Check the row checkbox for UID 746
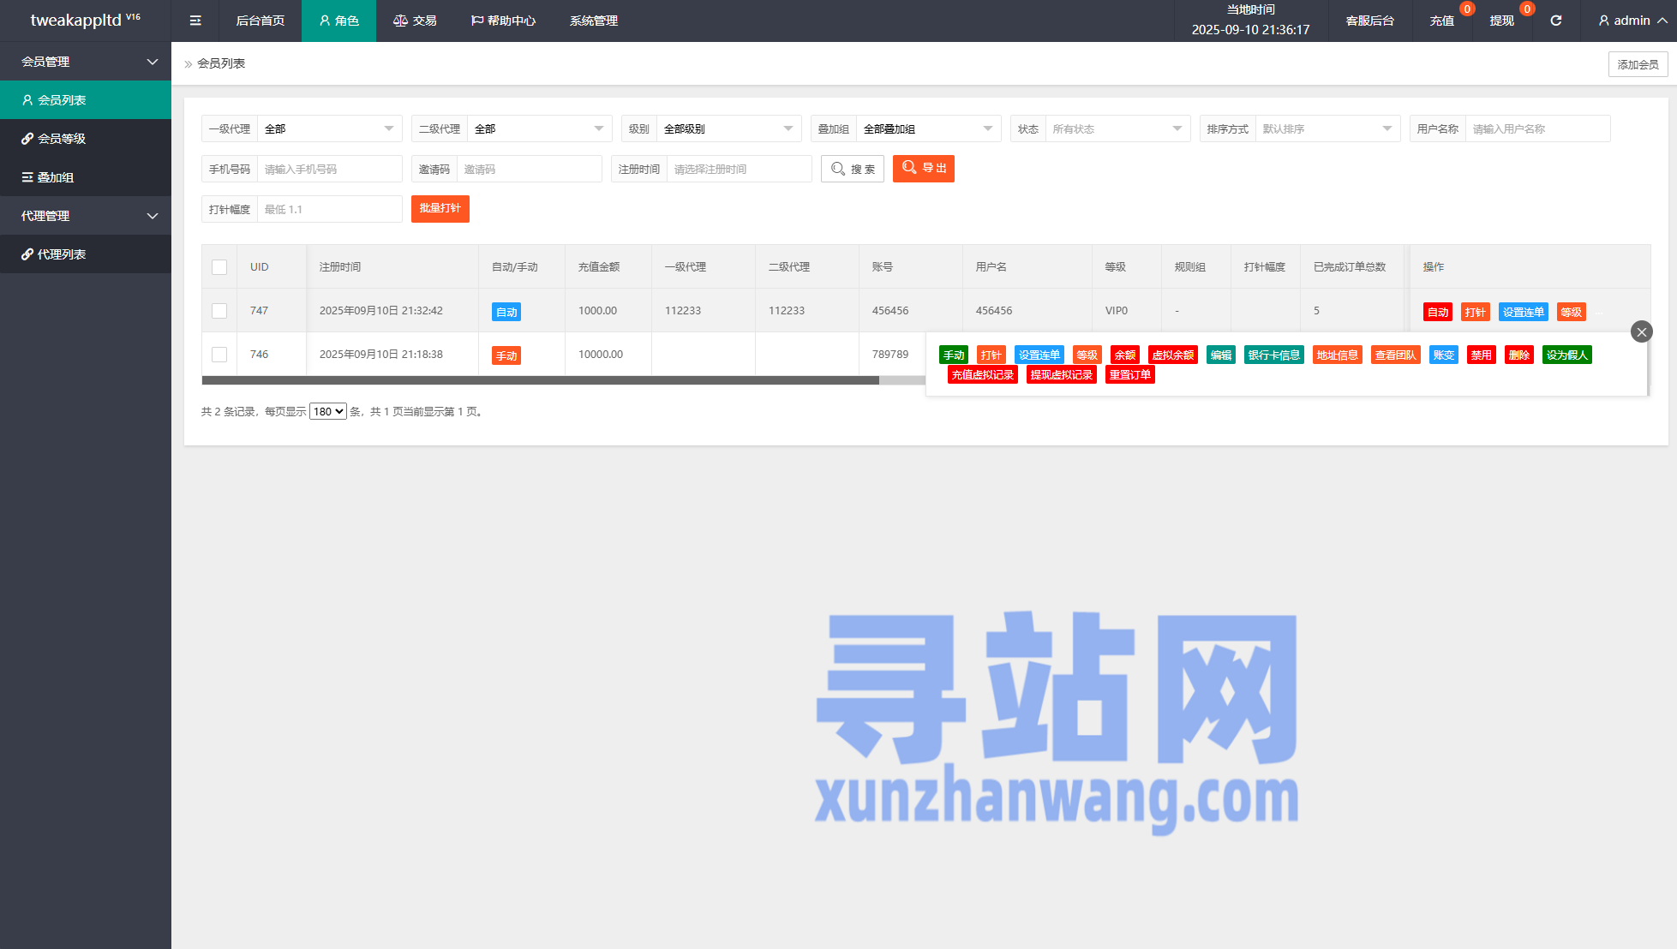The image size is (1677, 949). (219, 355)
